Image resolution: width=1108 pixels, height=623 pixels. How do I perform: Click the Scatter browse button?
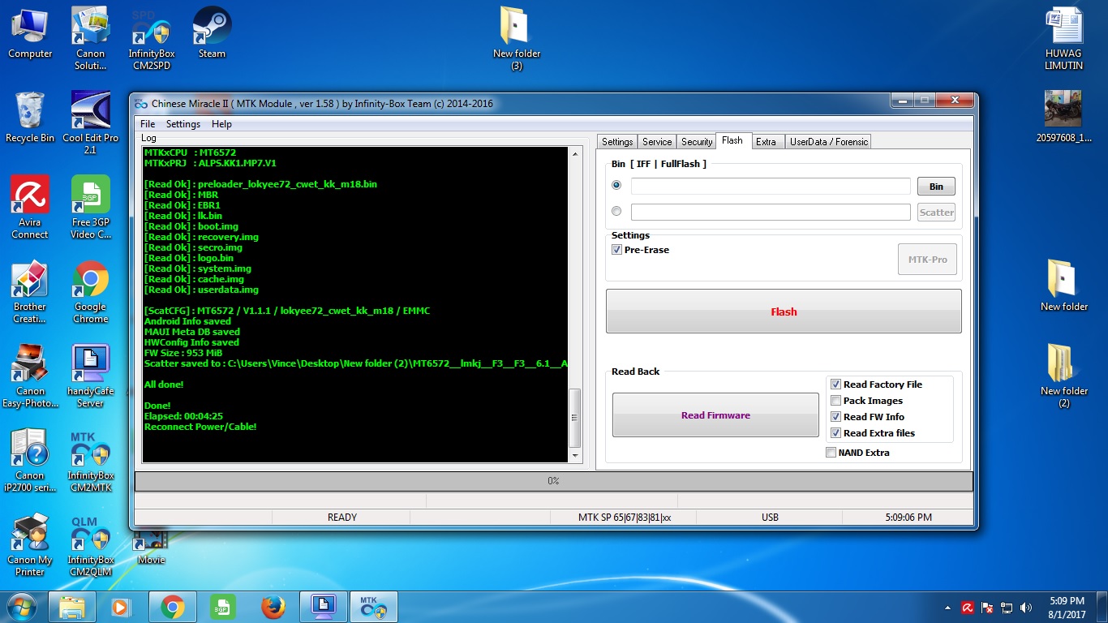point(936,213)
